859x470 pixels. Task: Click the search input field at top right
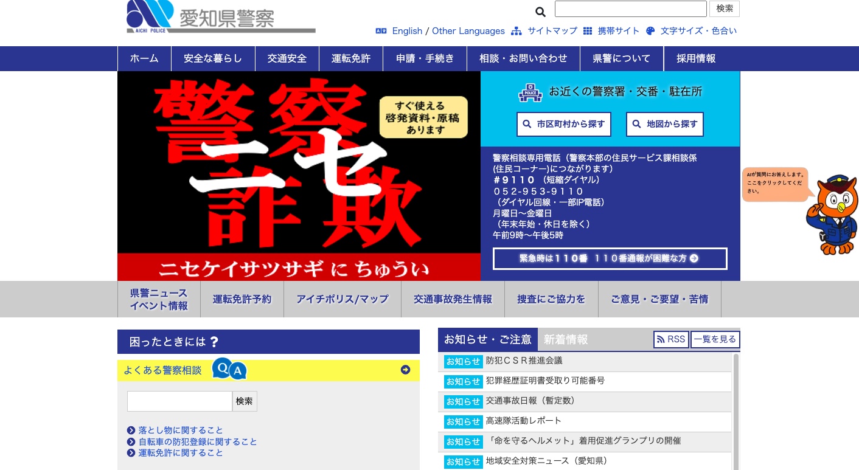pos(630,9)
